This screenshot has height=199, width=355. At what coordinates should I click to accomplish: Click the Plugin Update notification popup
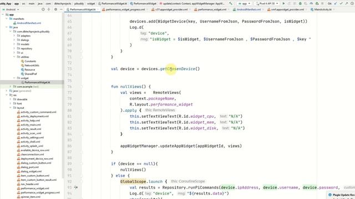pos(341,195)
